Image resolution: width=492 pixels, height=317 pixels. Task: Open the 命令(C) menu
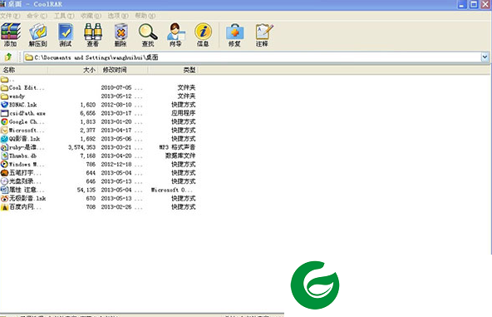pos(37,16)
